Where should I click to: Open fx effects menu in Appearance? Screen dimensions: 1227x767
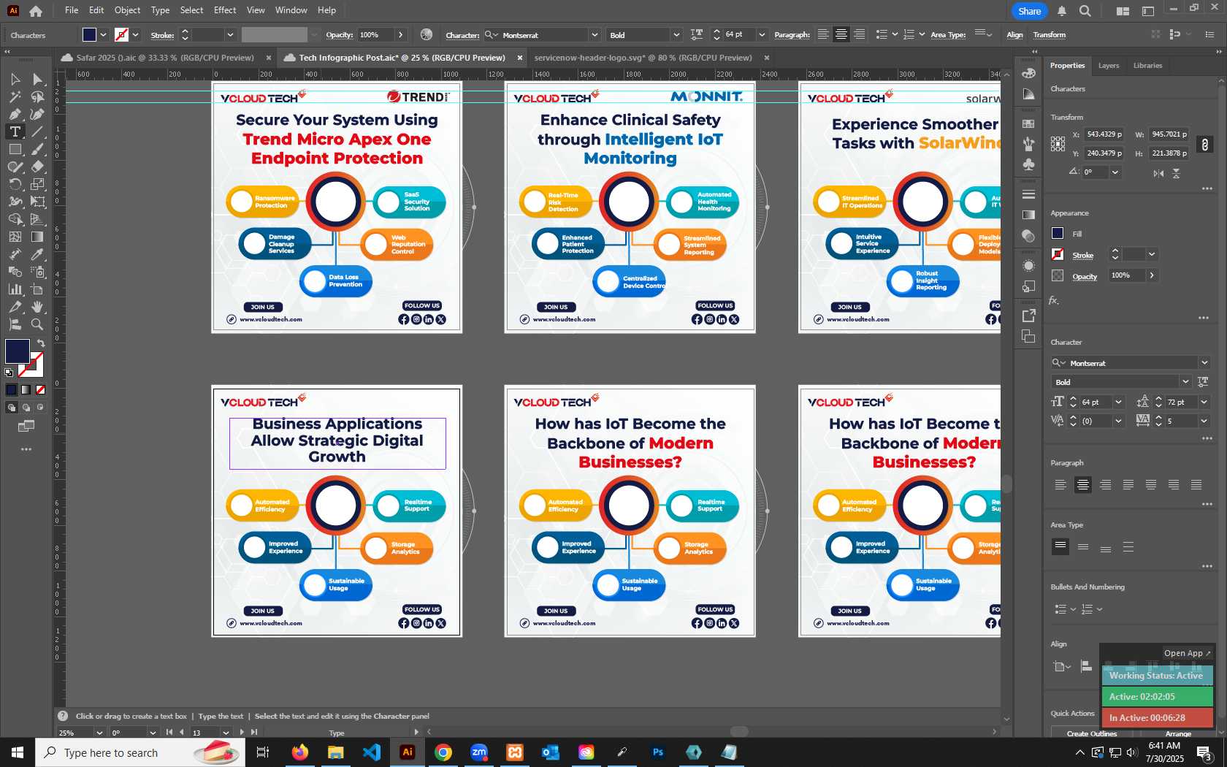pyautogui.click(x=1054, y=300)
